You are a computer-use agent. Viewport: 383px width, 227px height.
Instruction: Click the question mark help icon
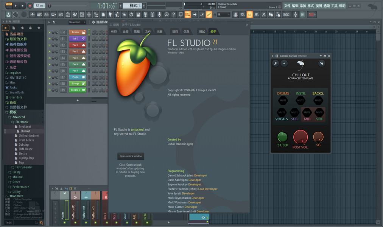click(173, 14)
